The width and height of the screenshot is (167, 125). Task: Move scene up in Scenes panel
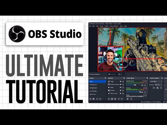97,99
